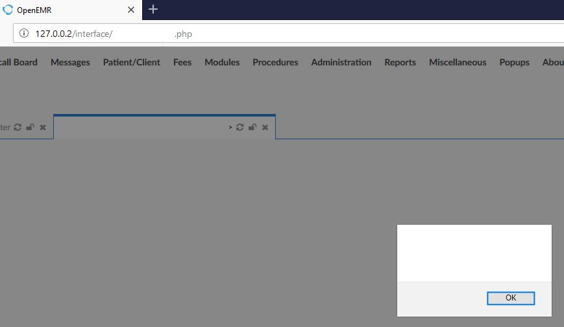Screen dimensions: 564x327
Task: Refresh the active blank tab
Action: click(240, 127)
